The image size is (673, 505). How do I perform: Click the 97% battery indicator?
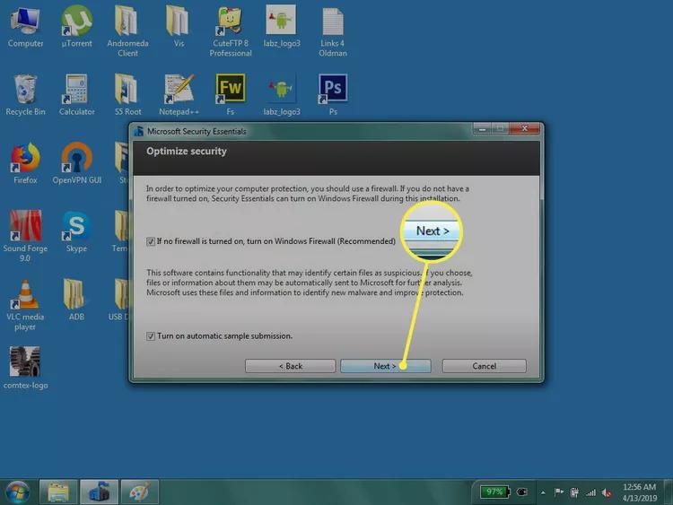(494, 492)
